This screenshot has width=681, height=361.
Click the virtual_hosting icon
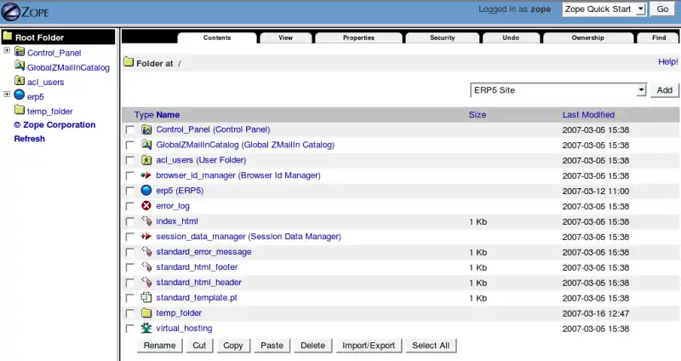coord(146,328)
